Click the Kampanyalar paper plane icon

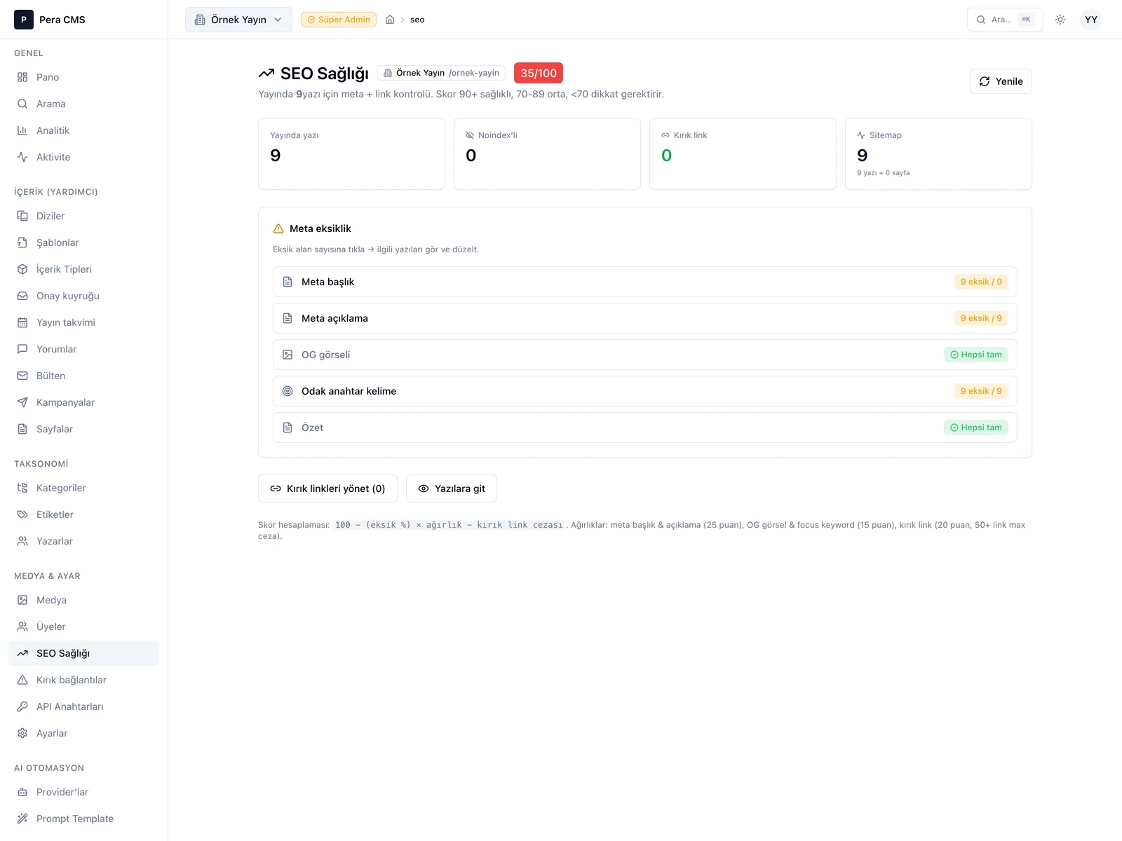[x=22, y=402]
